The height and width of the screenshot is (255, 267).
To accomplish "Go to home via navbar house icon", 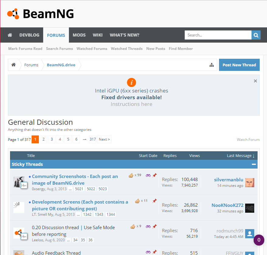I will click(10, 35).
